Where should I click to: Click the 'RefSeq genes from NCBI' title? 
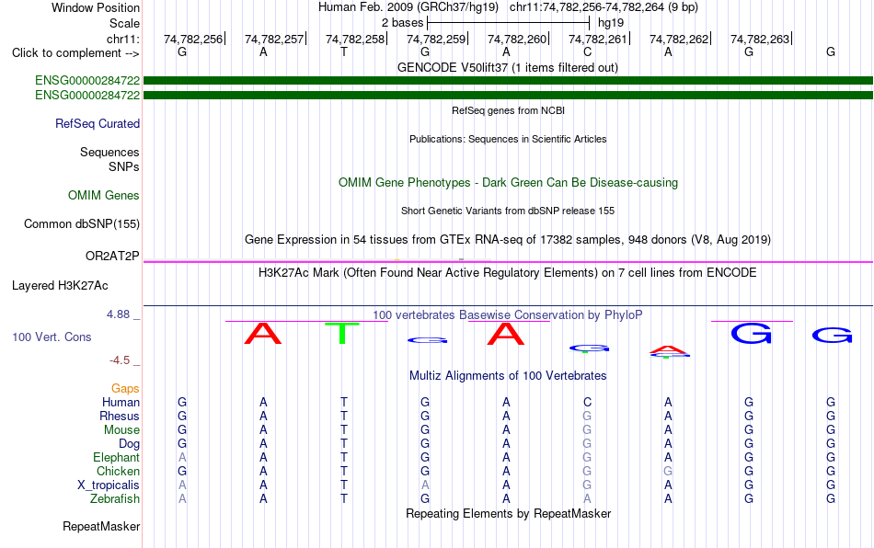click(509, 111)
